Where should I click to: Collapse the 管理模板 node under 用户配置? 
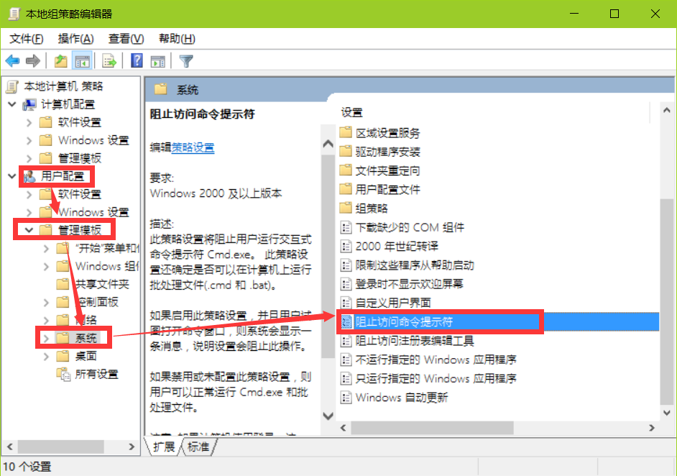(29, 230)
